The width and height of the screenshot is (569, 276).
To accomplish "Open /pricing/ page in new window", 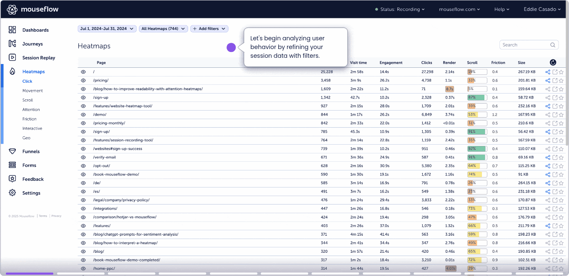I will point(555,80).
